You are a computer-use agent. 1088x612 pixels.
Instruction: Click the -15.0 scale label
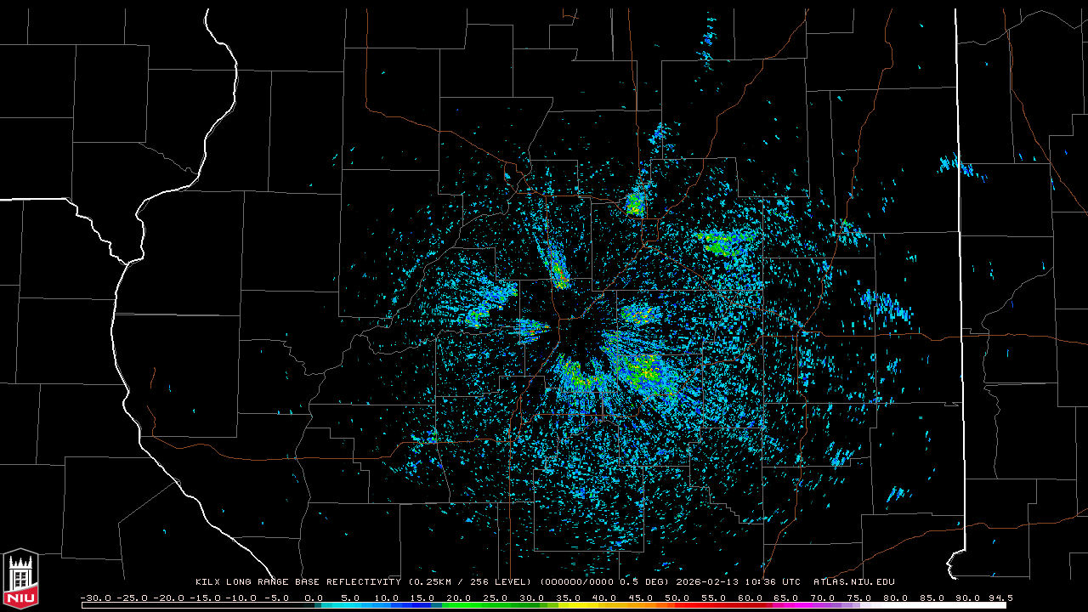click(207, 598)
